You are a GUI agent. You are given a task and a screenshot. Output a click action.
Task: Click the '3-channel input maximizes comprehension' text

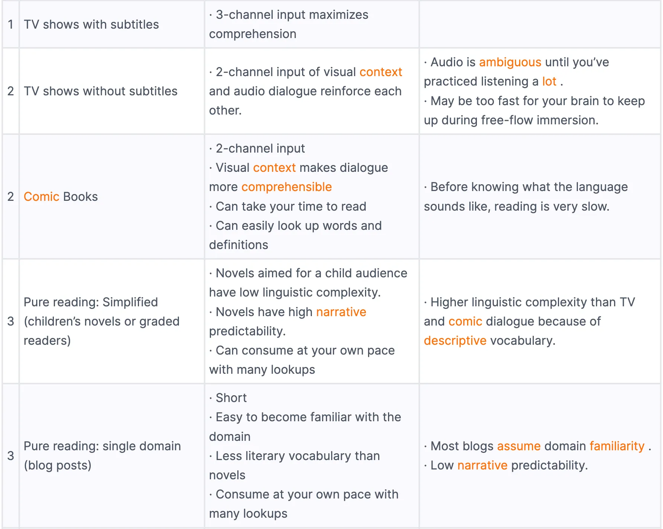click(289, 24)
